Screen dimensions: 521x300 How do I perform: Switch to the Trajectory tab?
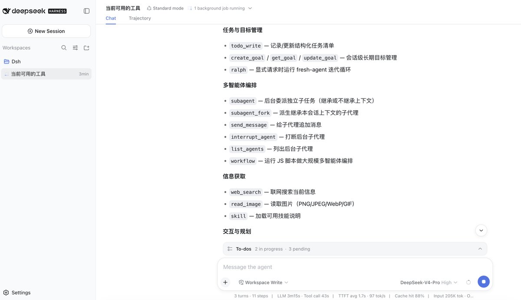pos(140,18)
